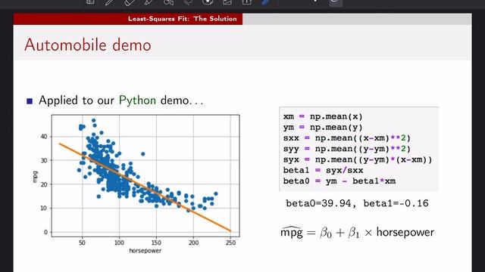Select the eraser tool in the top toolbar
The height and width of the screenshot is (272, 485).
click(x=129, y=2)
